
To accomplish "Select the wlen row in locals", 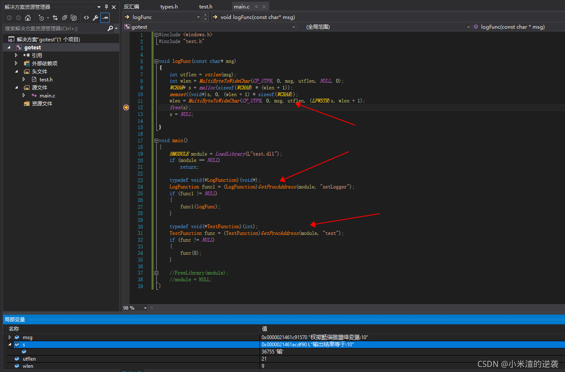I will point(286,366).
